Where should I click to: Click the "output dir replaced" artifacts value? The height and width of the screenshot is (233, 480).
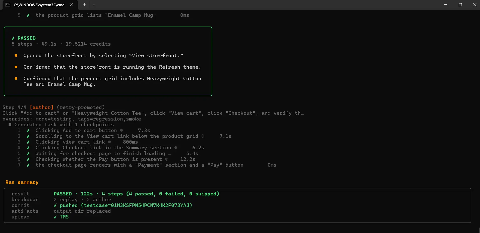tap(82, 211)
